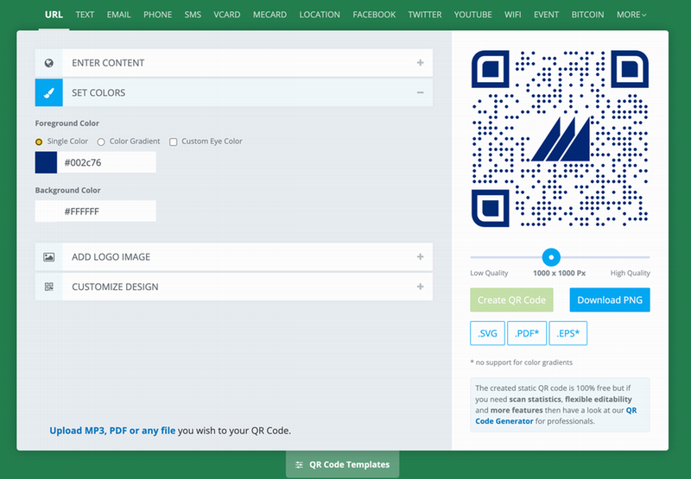Image resolution: width=691 pixels, height=479 pixels.
Task: Follow the Upload MP3, PDF or any file link
Action: pyautogui.click(x=112, y=431)
